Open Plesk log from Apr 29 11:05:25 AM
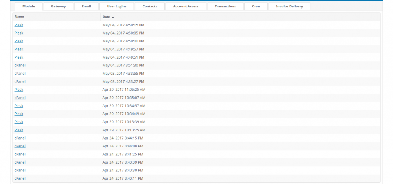 pos(19,90)
